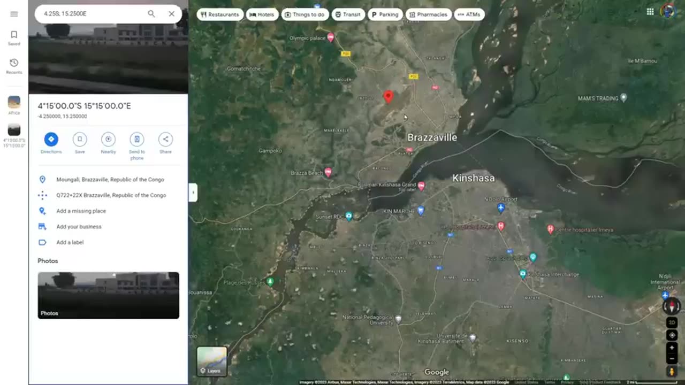Select the Hotels filter chip
The image size is (685, 385).
click(x=262, y=14)
